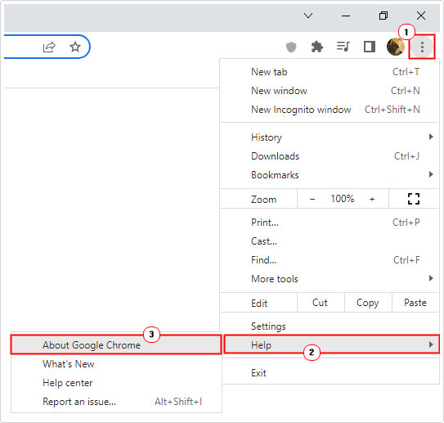
Task: Open the Extensions puzzle icon
Action: (x=317, y=47)
